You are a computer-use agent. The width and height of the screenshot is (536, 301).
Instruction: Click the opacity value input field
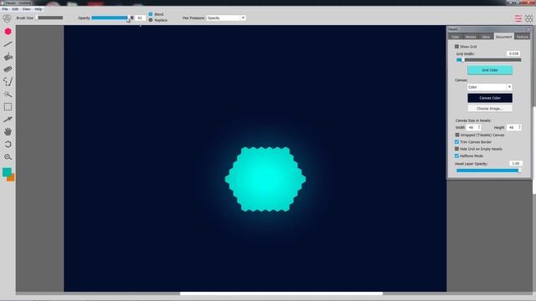coord(140,18)
